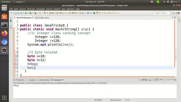Click the Debug bug icon in toolbar

[21, 13]
